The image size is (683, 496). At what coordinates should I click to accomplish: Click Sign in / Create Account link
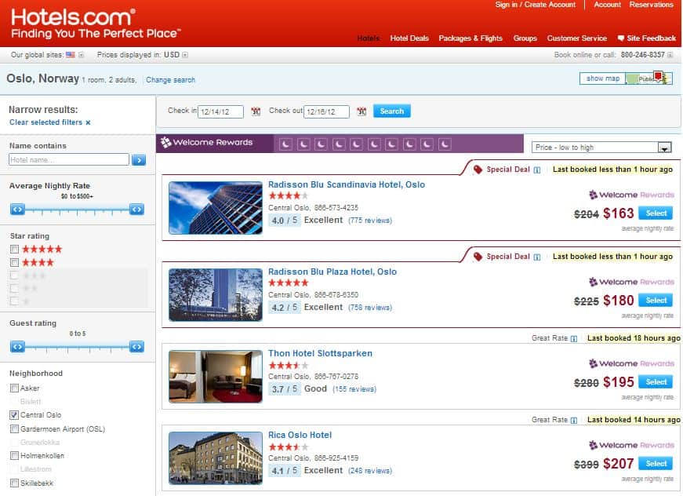pyautogui.click(x=536, y=5)
